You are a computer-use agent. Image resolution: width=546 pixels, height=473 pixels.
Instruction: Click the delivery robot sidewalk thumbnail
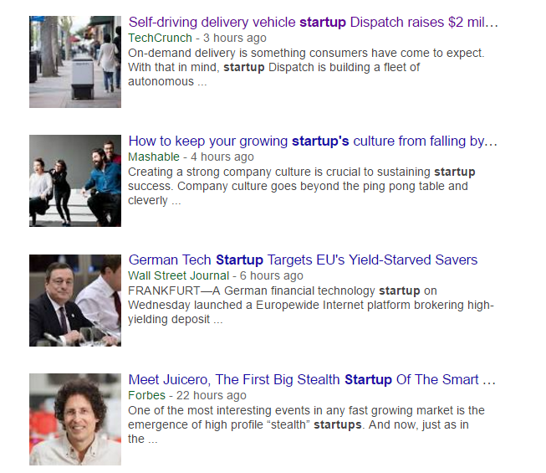click(75, 62)
